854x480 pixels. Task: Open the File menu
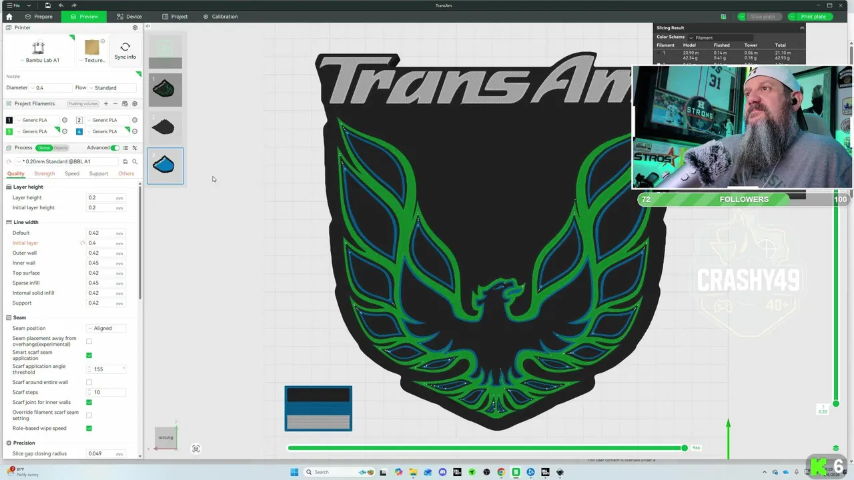click(x=13, y=5)
